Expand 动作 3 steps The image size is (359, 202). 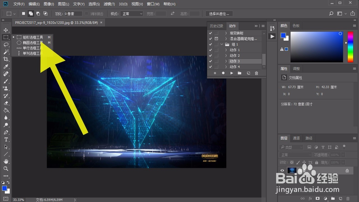pyautogui.click(x=226, y=61)
